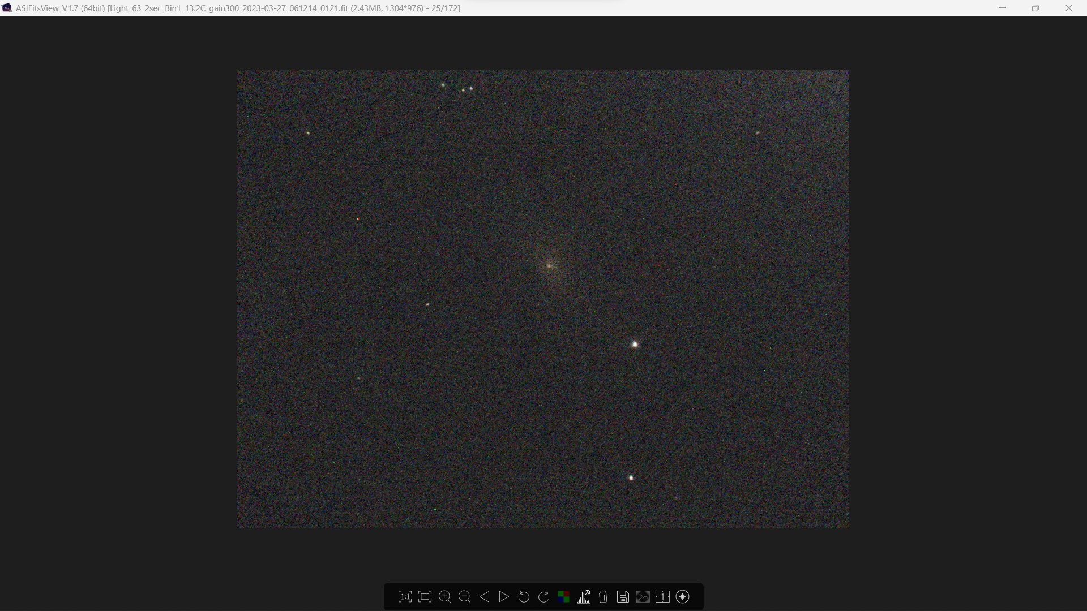Viewport: 1087px width, 611px height.
Task: Toggle auto histogram stretch
Action: [x=584, y=597]
